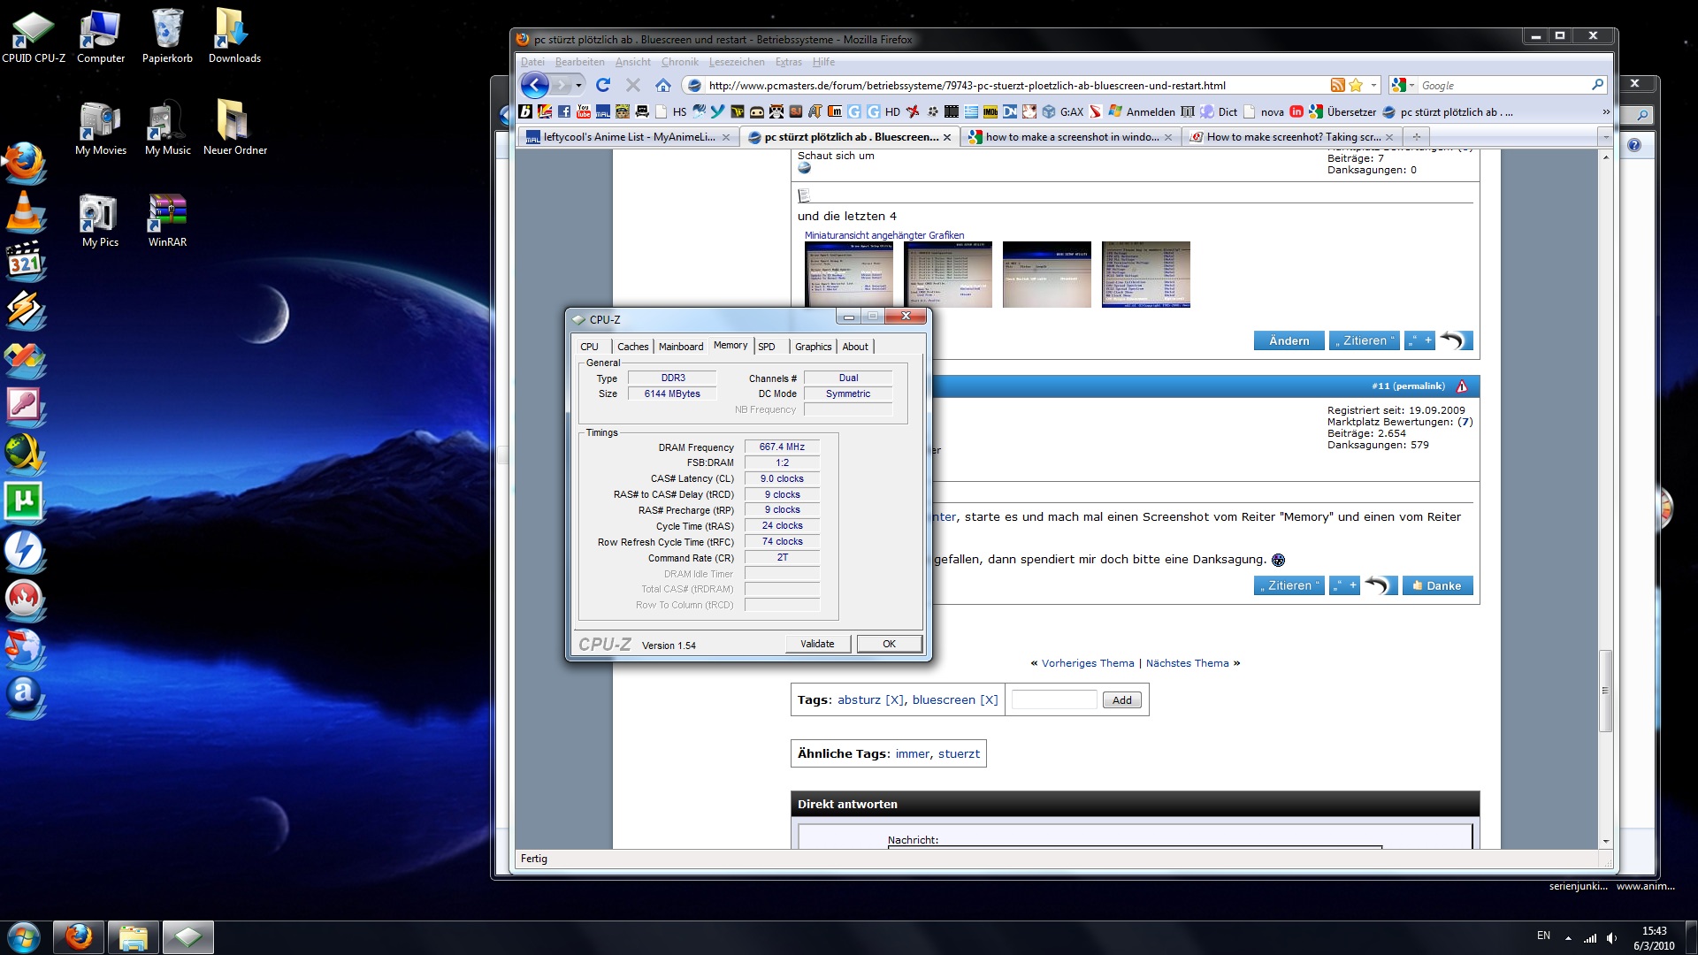Open the Lesezeichen menu
The height and width of the screenshot is (955, 1698).
(x=736, y=62)
